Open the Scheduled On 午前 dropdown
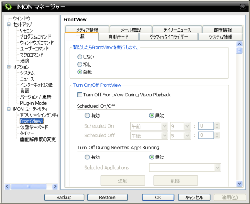The width and height of the screenshot is (250, 204). click(165, 126)
